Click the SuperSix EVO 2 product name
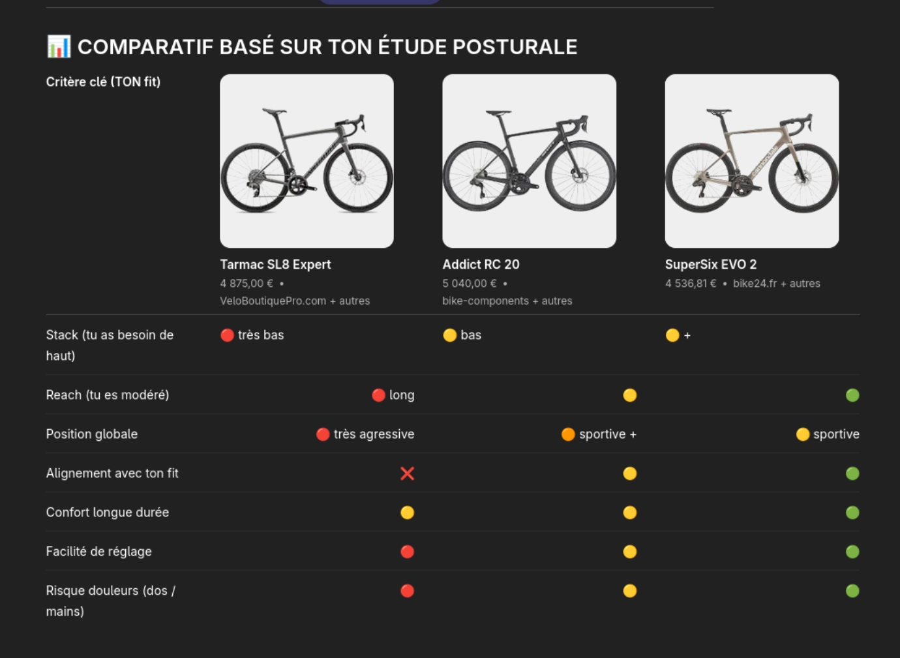This screenshot has height=658, width=900. click(x=710, y=264)
